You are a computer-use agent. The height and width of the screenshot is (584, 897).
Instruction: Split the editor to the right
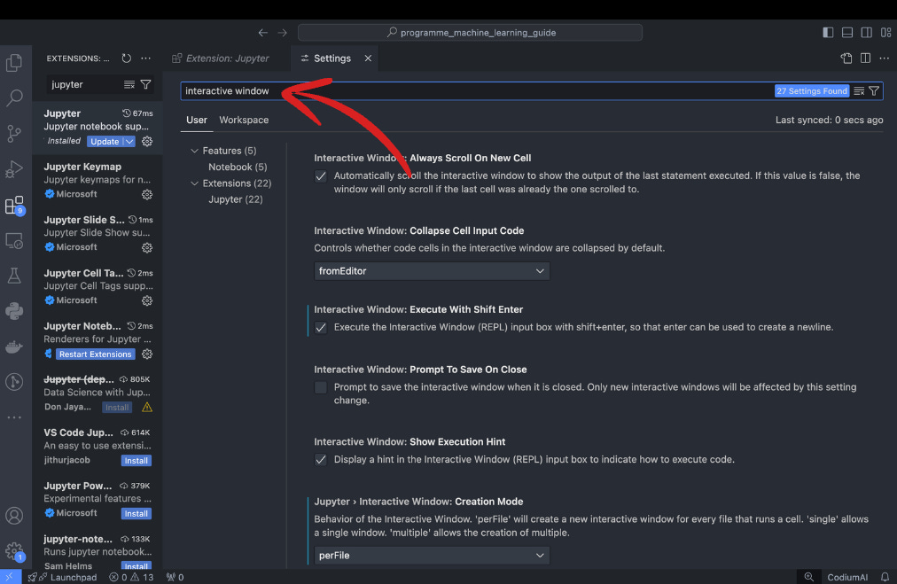pos(866,58)
